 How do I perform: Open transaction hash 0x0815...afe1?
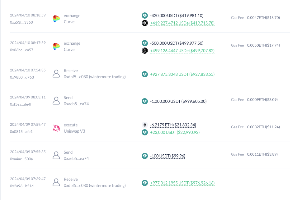point(21,132)
